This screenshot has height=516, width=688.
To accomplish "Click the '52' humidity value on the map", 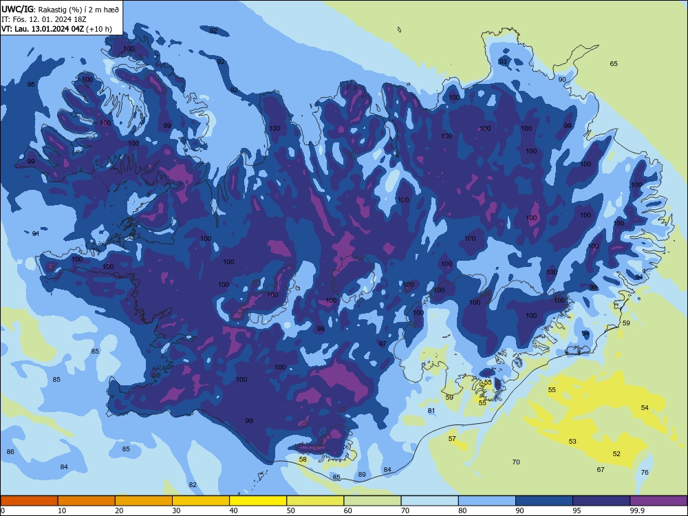I will (616, 453).
